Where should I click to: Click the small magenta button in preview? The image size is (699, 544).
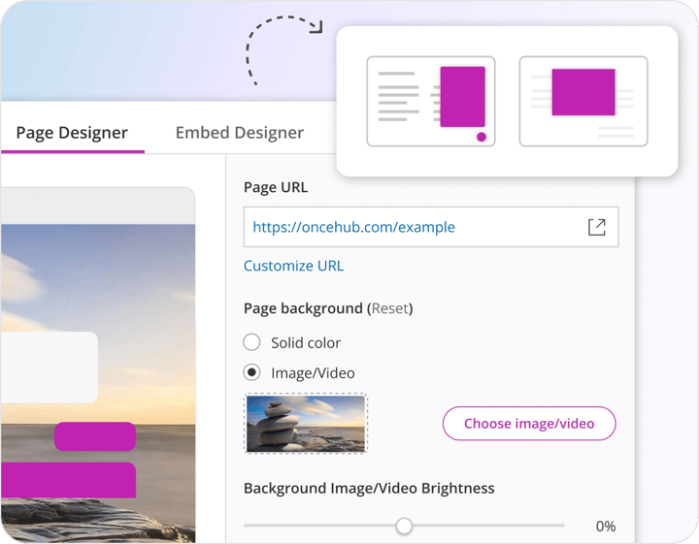coord(94,436)
